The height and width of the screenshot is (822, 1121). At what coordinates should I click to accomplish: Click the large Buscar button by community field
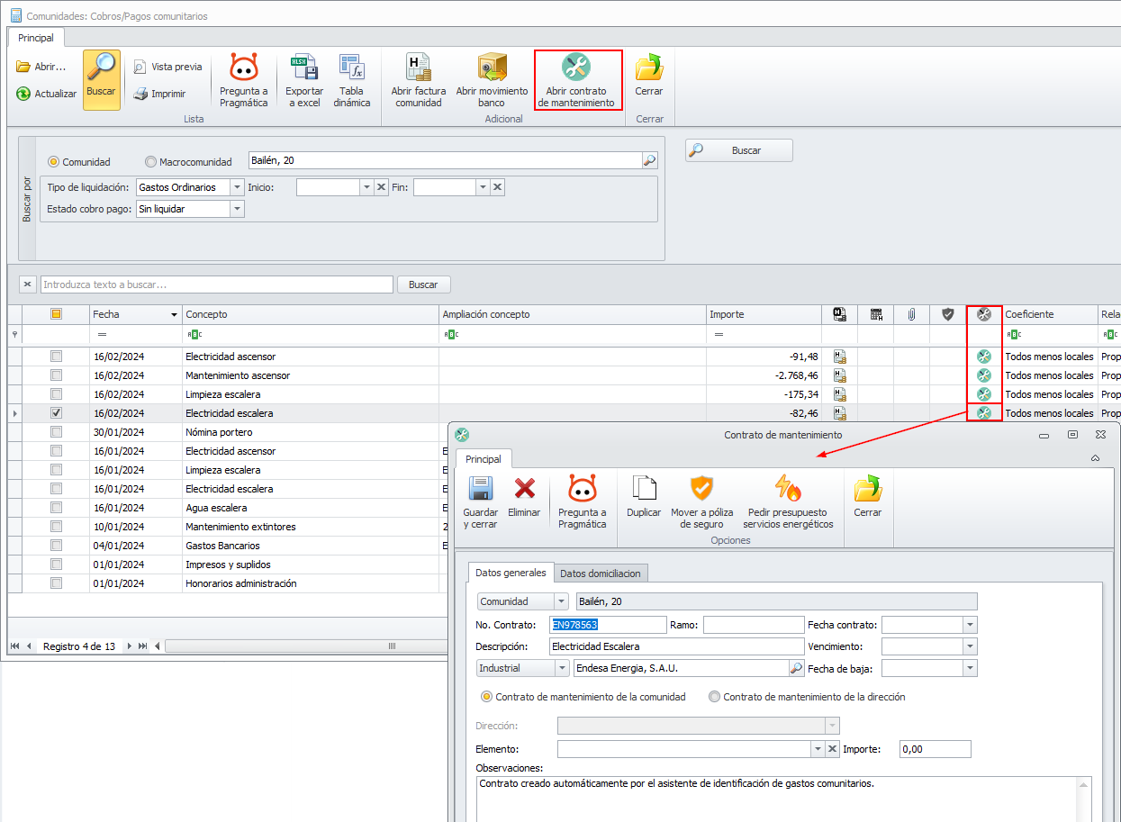[739, 150]
